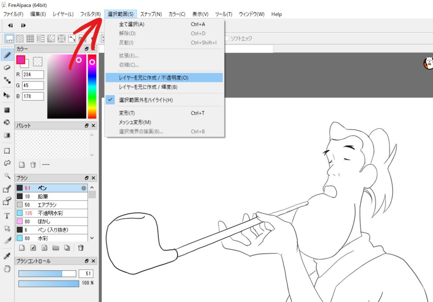
Task: Undock the カラー panel via float button
Action: [86, 49]
